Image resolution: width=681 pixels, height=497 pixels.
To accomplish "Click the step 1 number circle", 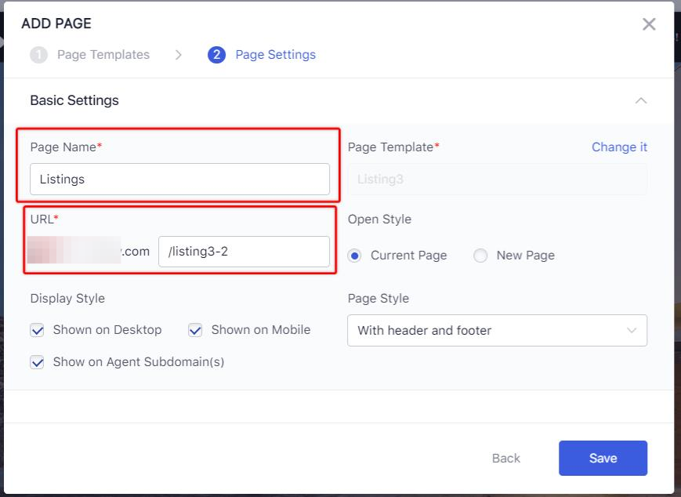I will (x=38, y=55).
